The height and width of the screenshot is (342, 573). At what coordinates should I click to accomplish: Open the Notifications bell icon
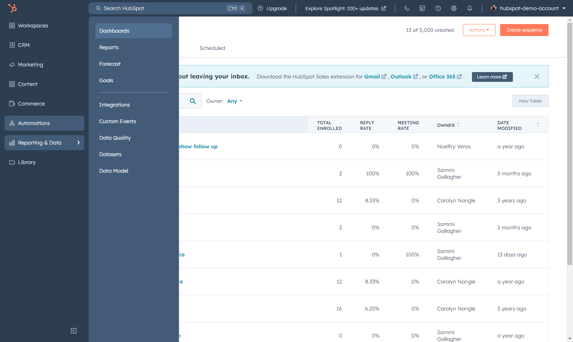click(x=470, y=8)
